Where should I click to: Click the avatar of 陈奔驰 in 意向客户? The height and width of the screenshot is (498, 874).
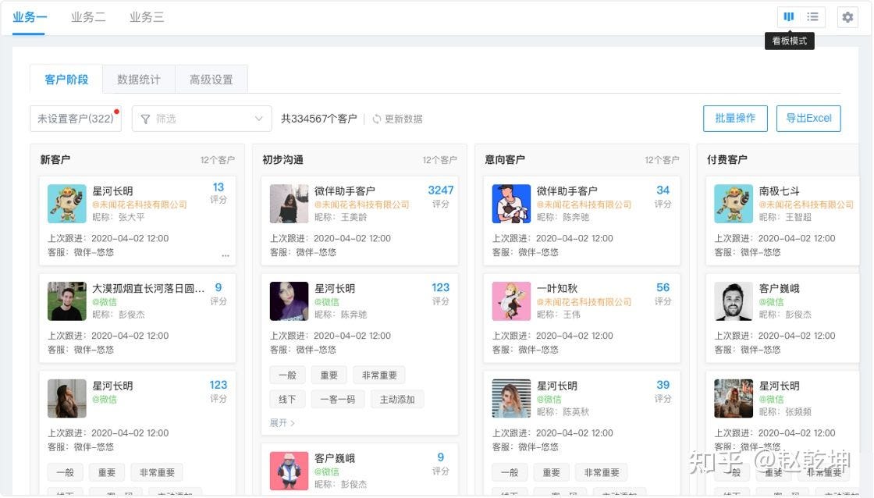pyautogui.click(x=511, y=204)
